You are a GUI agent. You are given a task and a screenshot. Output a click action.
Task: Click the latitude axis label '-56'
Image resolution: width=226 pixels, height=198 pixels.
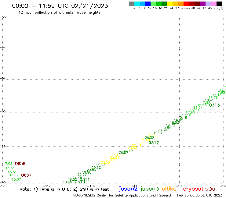[3, 111]
